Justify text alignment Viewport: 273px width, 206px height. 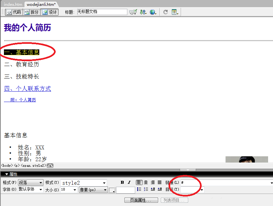pos(159,182)
